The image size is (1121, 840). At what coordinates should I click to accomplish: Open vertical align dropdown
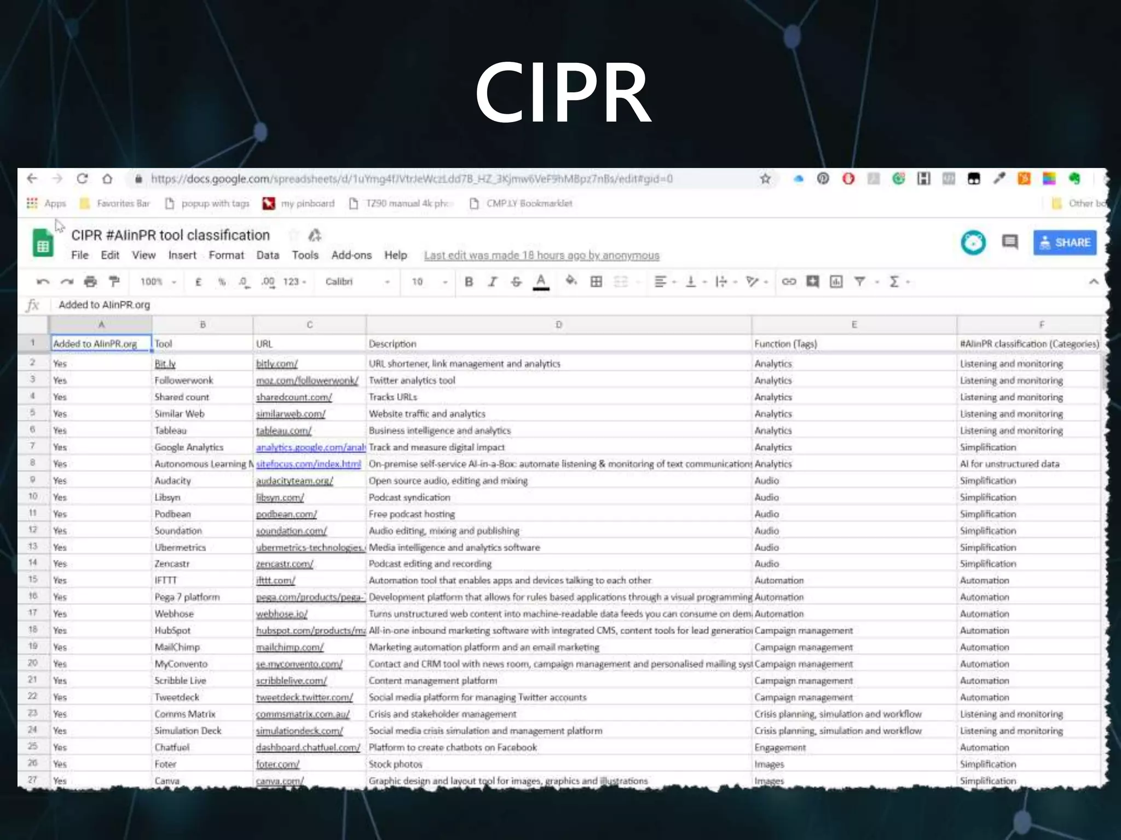pos(696,282)
